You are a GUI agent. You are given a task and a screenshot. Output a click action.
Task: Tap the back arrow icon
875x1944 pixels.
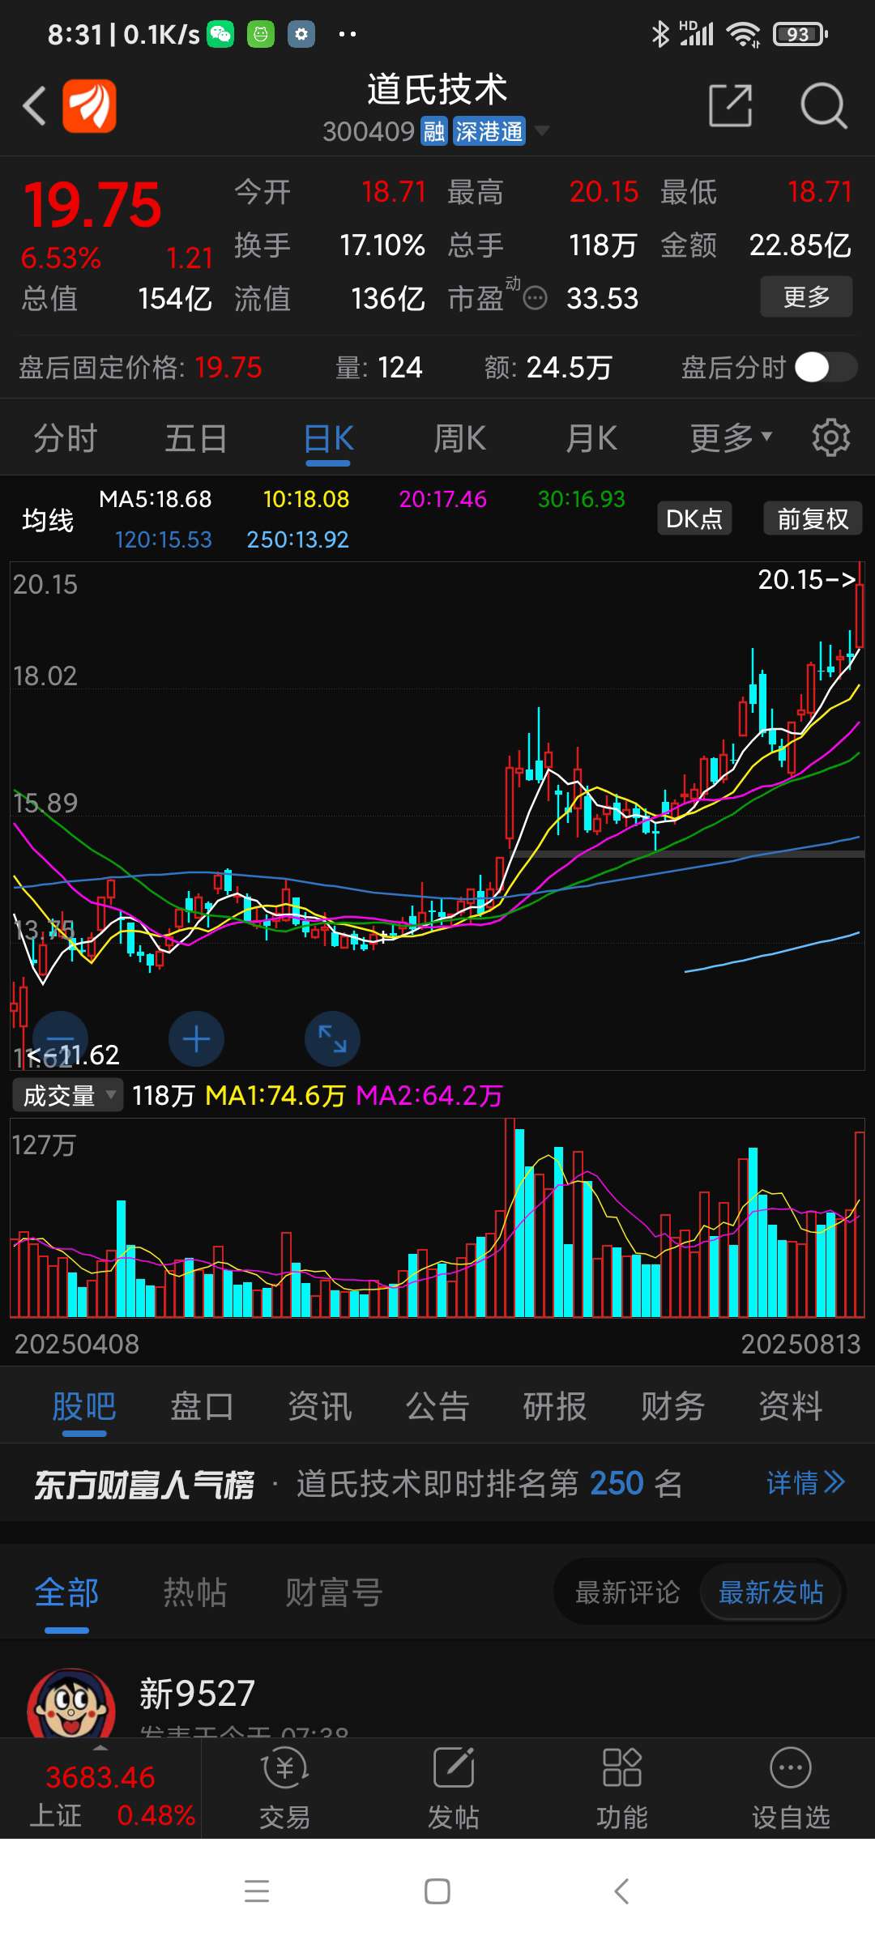click(34, 106)
